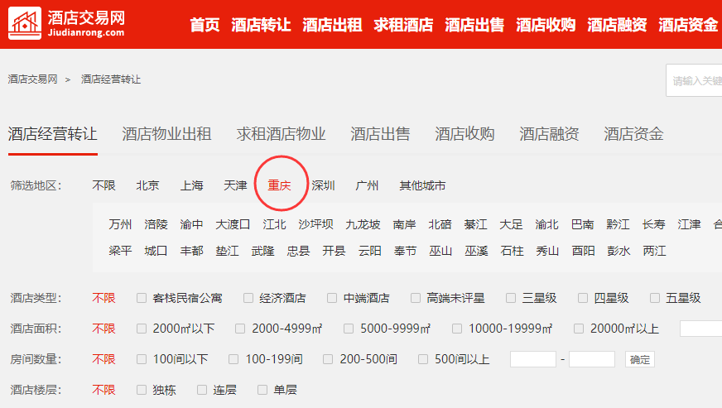Image resolution: width=722 pixels, height=408 pixels.
Task: Switch to the 酒店出售 tab
Action: click(380, 134)
